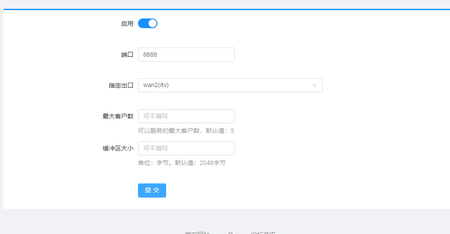
Task: Open the 指定出口 dropdown
Action: pyautogui.click(x=230, y=85)
